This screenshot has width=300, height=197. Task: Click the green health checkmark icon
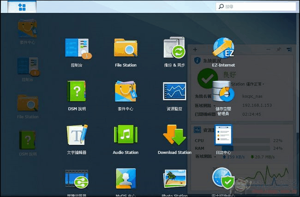click(x=207, y=78)
